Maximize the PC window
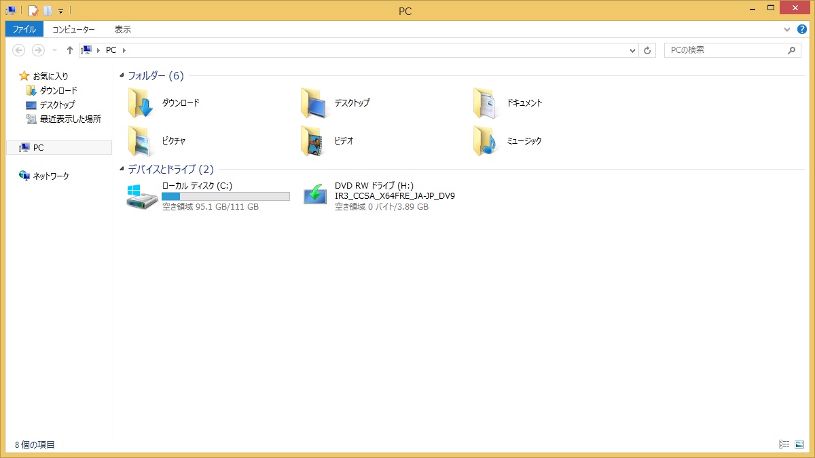 (x=771, y=8)
